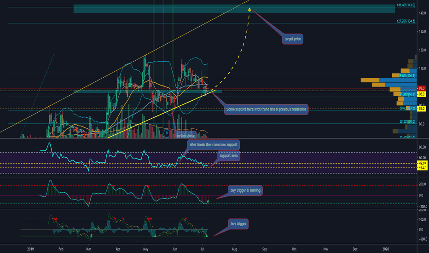This screenshot has height=253, width=429.
Task: Click the Jul label on time axis
Action: [203, 249]
